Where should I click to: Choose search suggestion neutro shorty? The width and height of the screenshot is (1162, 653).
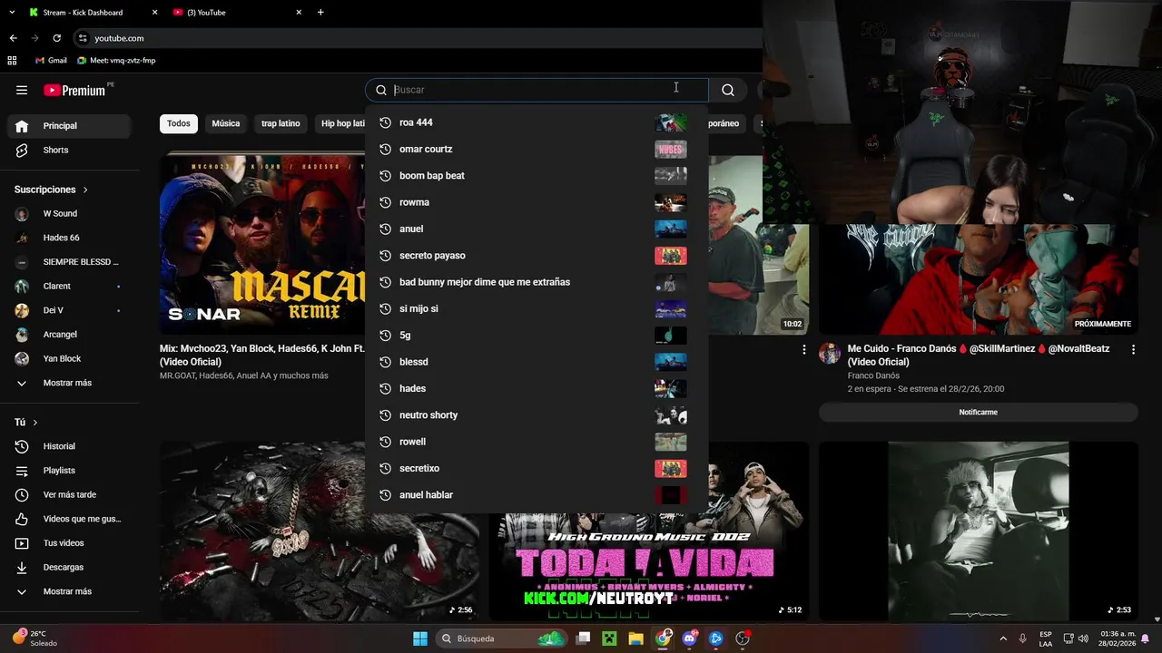coord(536,415)
